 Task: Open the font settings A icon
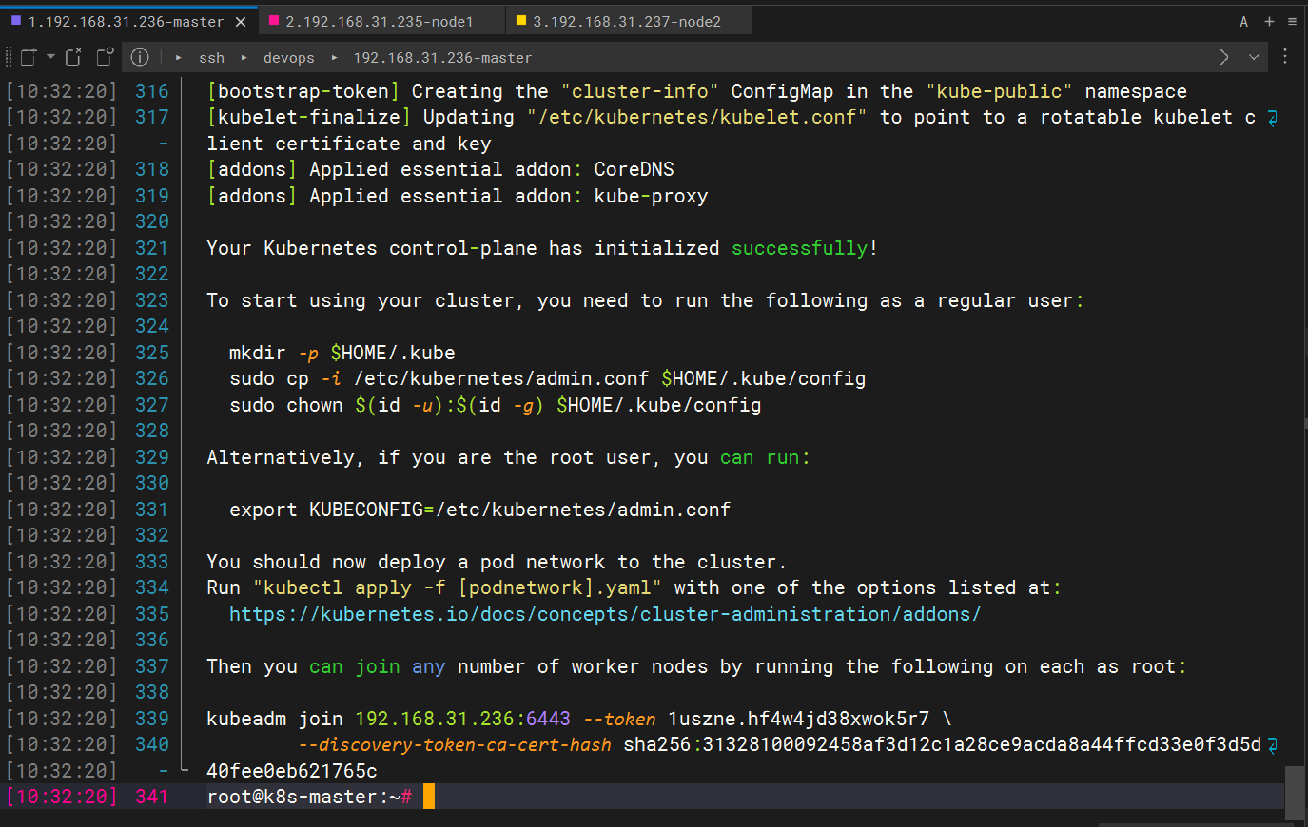(1243, 21)
